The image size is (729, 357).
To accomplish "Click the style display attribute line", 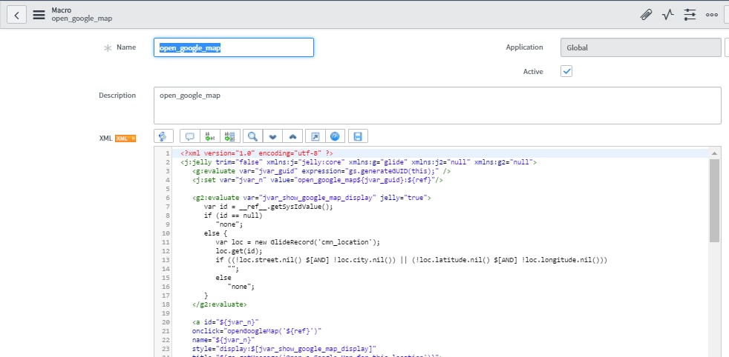I will (284, 349).
